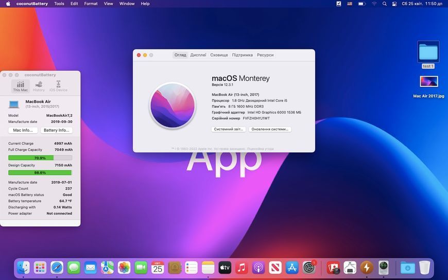Click the checkmark menu bar icon

tap(338, 4)
